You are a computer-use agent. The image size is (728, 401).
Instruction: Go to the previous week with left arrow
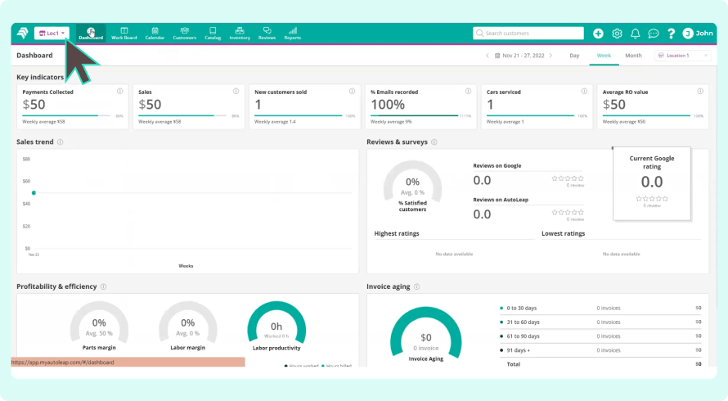tap(488, 56)
